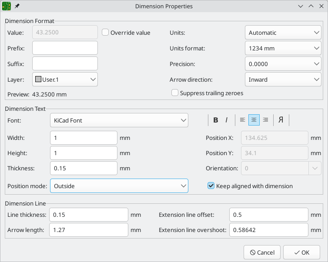Viewport: 328px width, 262px height.
Task: Click the Suffix input field
Action: [65, 63]
